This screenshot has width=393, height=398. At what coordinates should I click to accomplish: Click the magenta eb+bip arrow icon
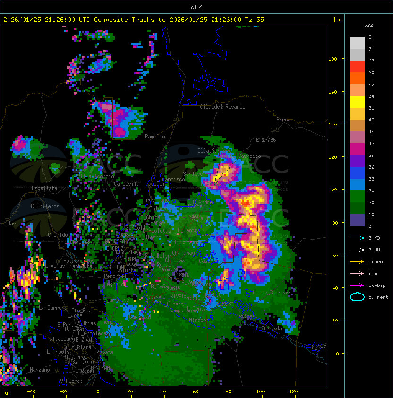click(357, 286)
